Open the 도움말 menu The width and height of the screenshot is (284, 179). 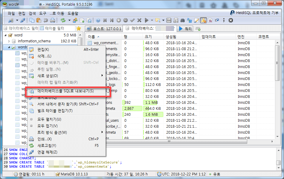click(73, 13)
